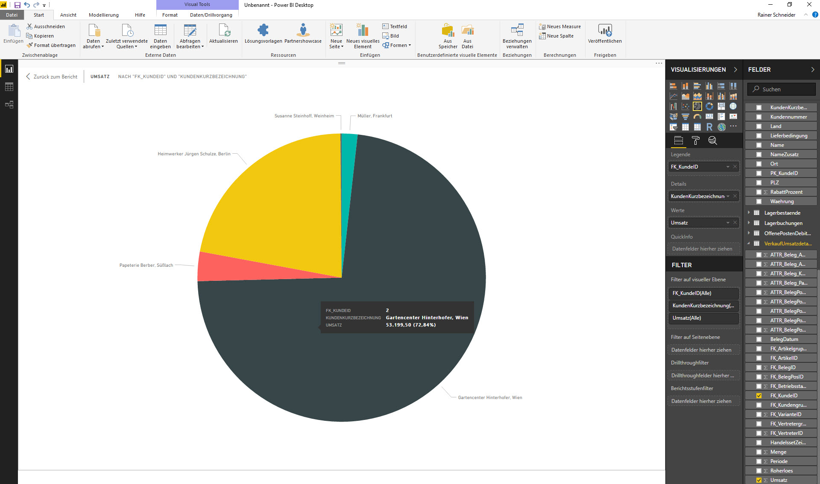Viewport: 820px width, 484px height.
Task: Collapse the Visualisierungen pane chevron
Action: 735,70
